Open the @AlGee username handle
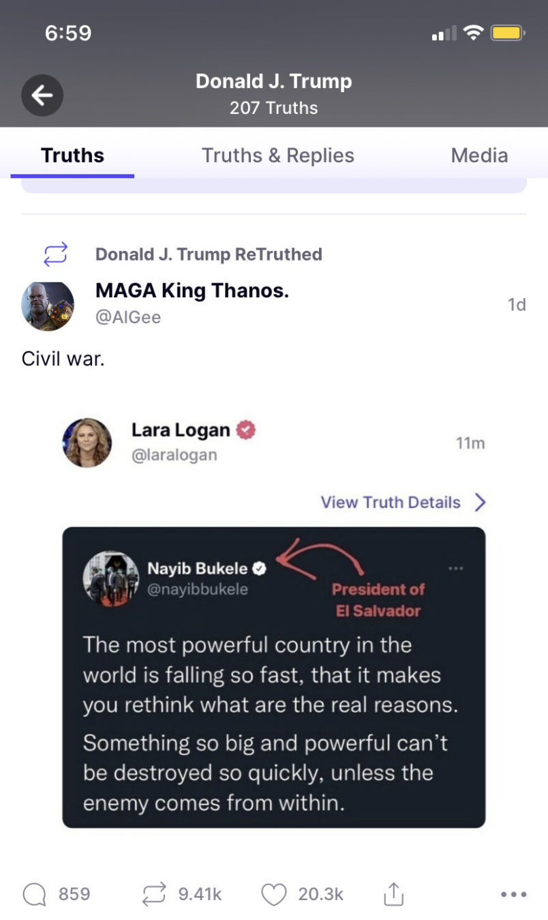This screenshot has width=548, height=920. click(x=128, y=317)
